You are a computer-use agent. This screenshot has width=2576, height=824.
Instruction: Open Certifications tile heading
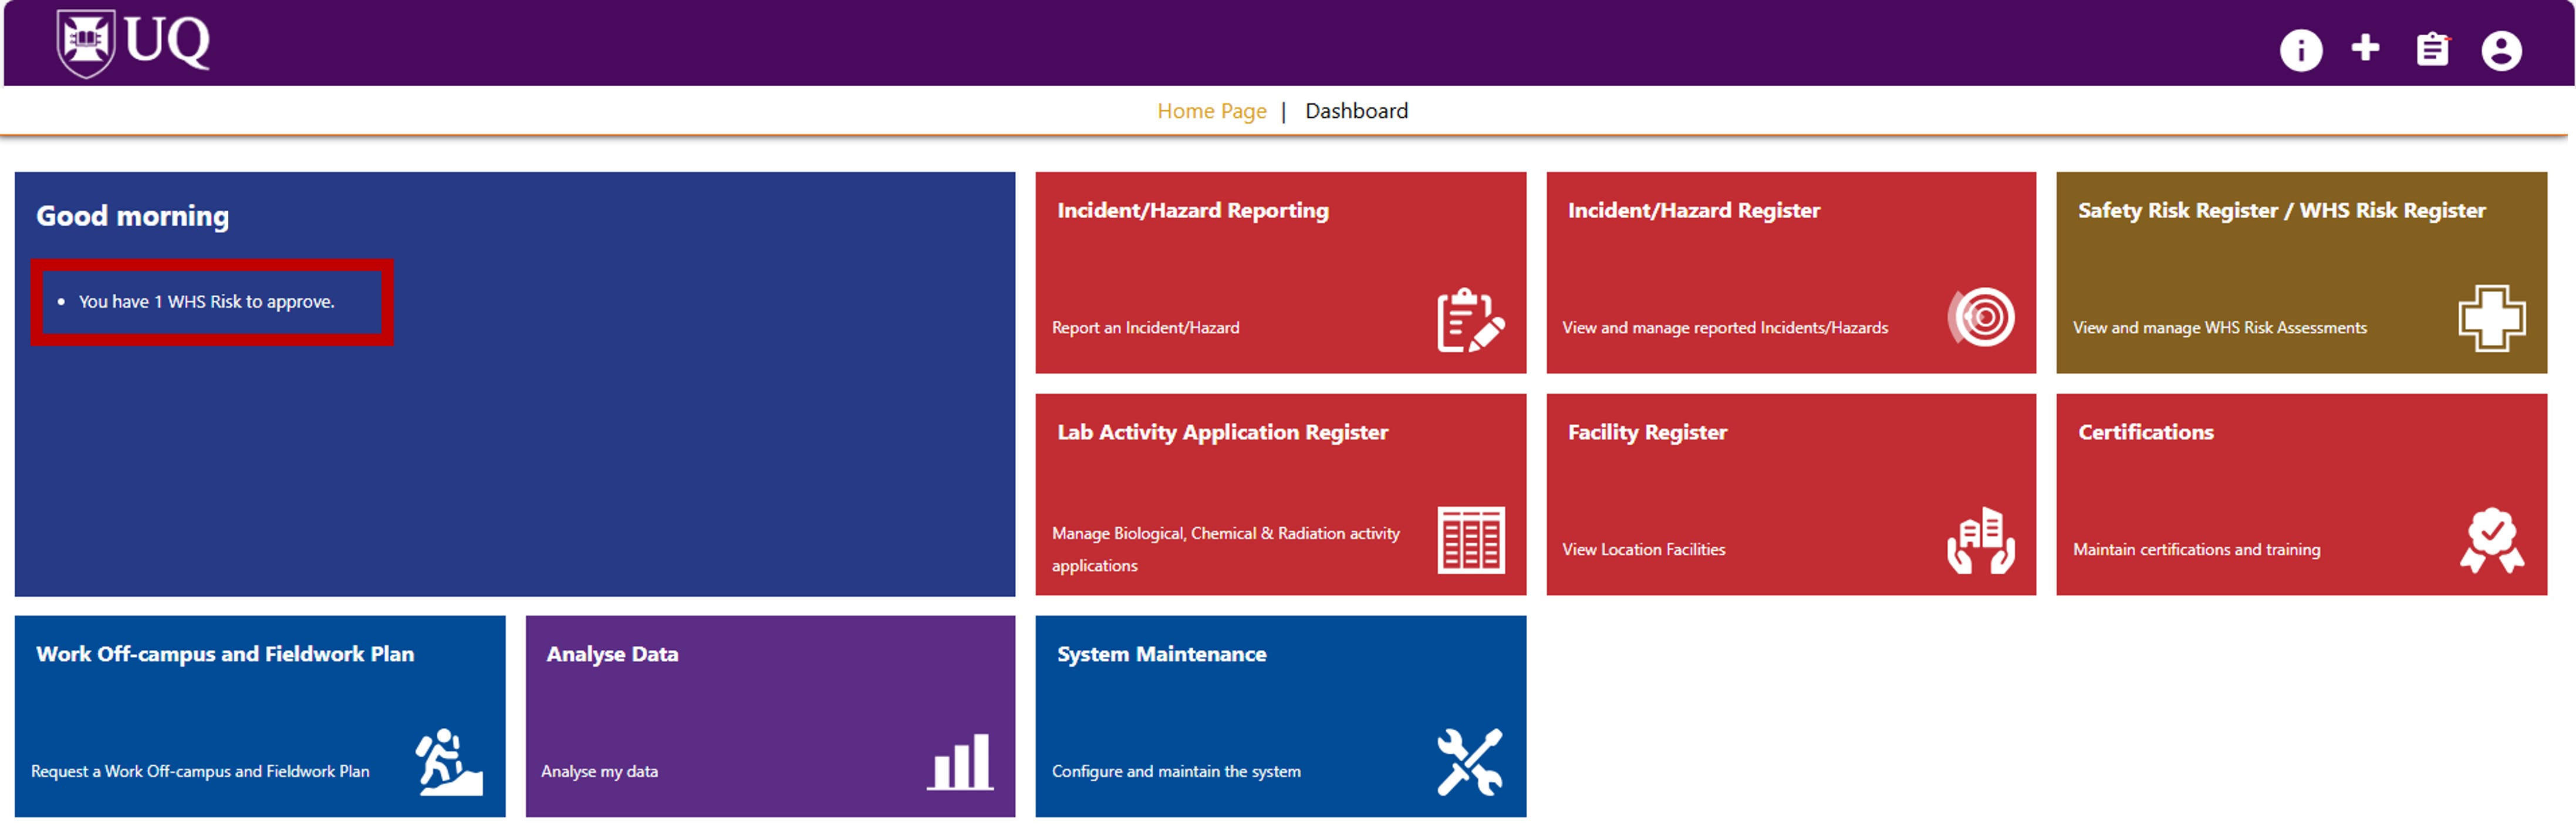2145,432
